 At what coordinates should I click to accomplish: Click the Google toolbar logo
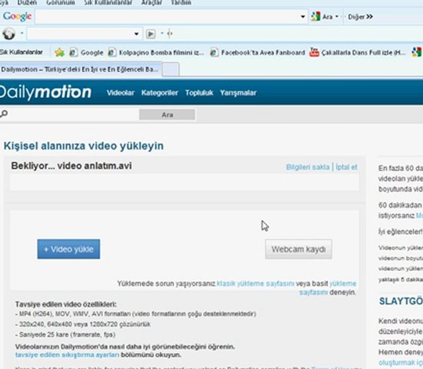[17, 16]
